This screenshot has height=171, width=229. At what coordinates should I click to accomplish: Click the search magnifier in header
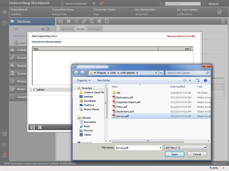(x=204, y=4)
